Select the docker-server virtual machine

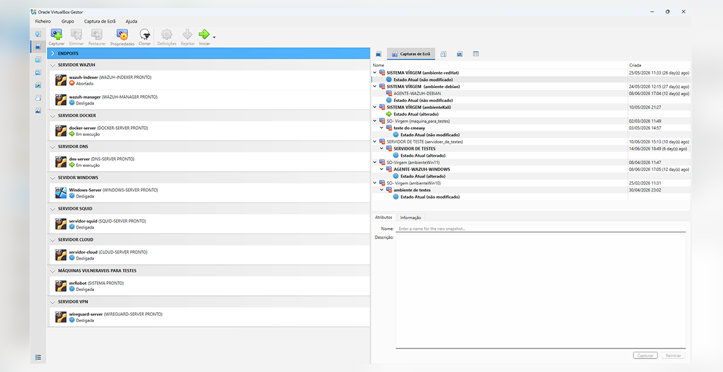209,131
